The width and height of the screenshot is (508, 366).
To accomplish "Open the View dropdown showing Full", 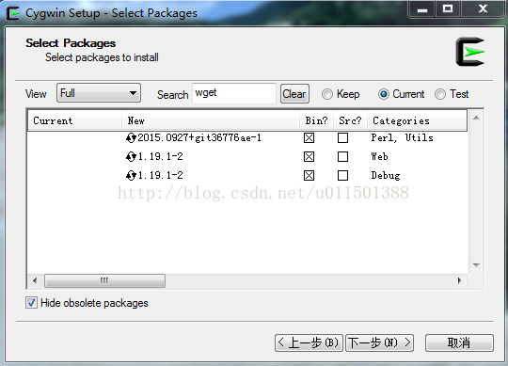I will [x=99, y=93].
